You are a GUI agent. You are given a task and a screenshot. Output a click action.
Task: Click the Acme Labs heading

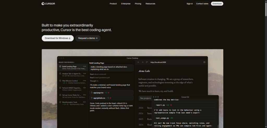pyautogui.click(x=144, y=71)
